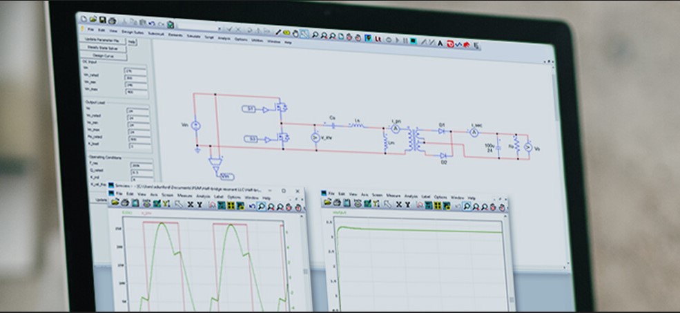
Task: Click the pointer arrow icon in right Simview toolbar
Action: 388,204
